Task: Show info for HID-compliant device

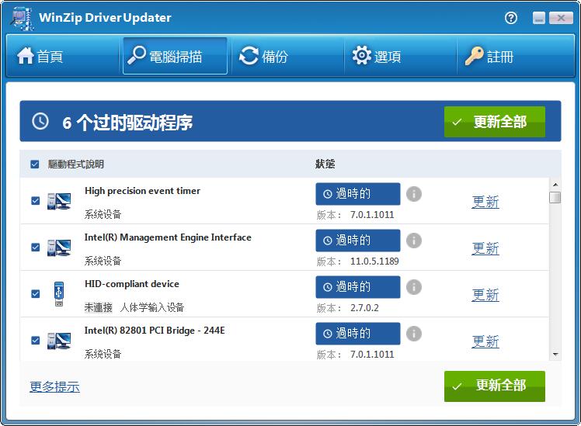Action: tap(414, 287)
